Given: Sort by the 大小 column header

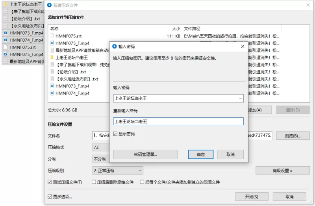Looking at the screenshot, I should [x=167, y=28].
